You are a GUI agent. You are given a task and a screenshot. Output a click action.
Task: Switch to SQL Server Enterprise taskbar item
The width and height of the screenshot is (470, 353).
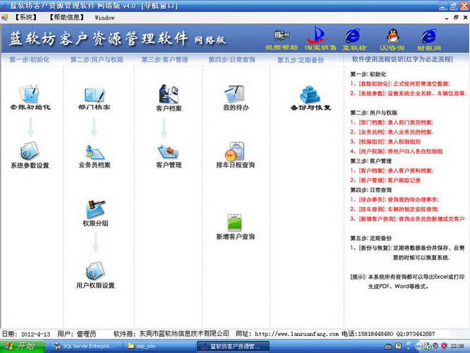[x=85, y=346]
